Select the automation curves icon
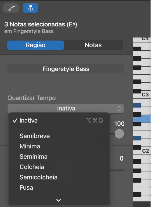The width and height of the screenshot is (151, 207). [x=11, y=8]
